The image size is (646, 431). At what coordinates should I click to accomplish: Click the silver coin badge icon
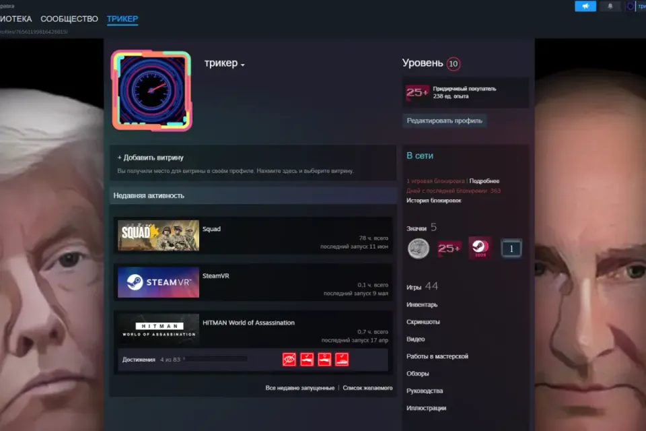coord(418,248)
